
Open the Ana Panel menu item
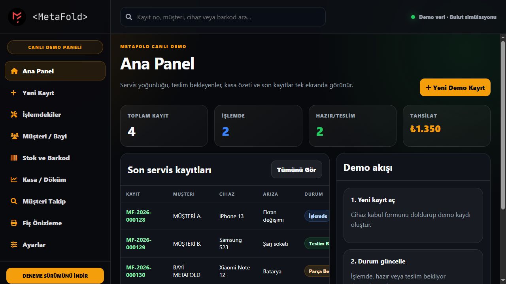[x=55, y=71]
